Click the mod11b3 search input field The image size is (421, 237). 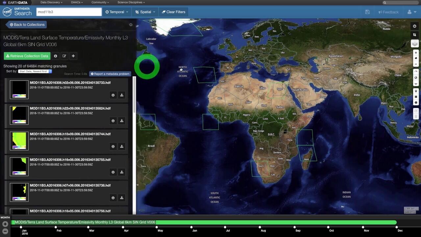[x=68, y=12]
